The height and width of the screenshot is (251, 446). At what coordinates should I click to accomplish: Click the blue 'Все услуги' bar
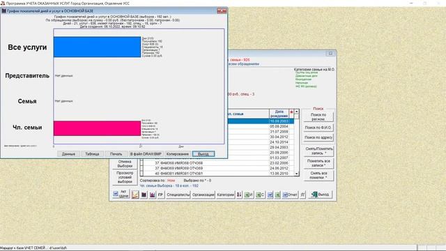click(97, 47)
